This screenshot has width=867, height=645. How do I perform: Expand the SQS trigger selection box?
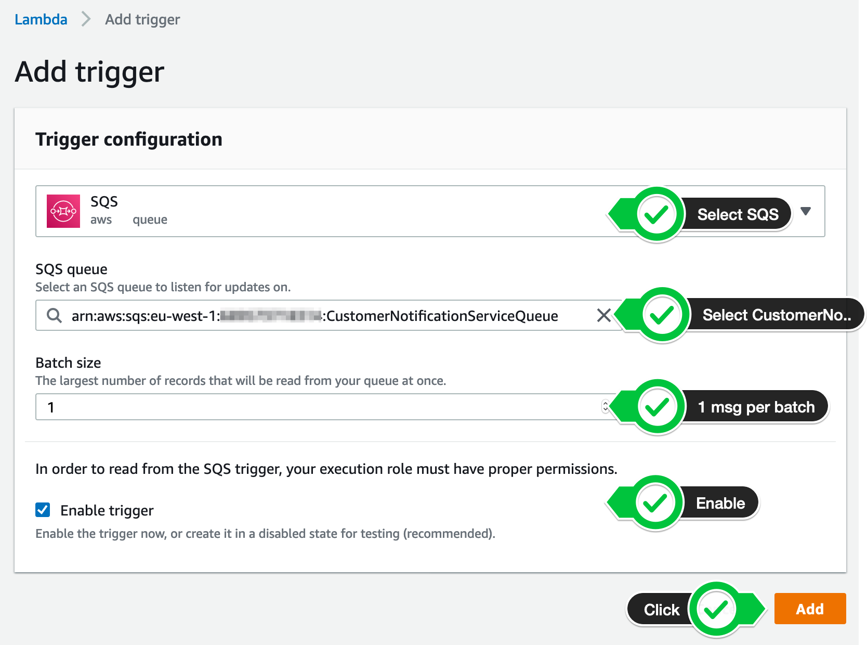(x=430, y=211)
